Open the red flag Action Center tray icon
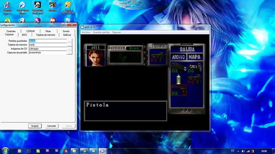Screen dimensions: 275x154 coord(253,151)
